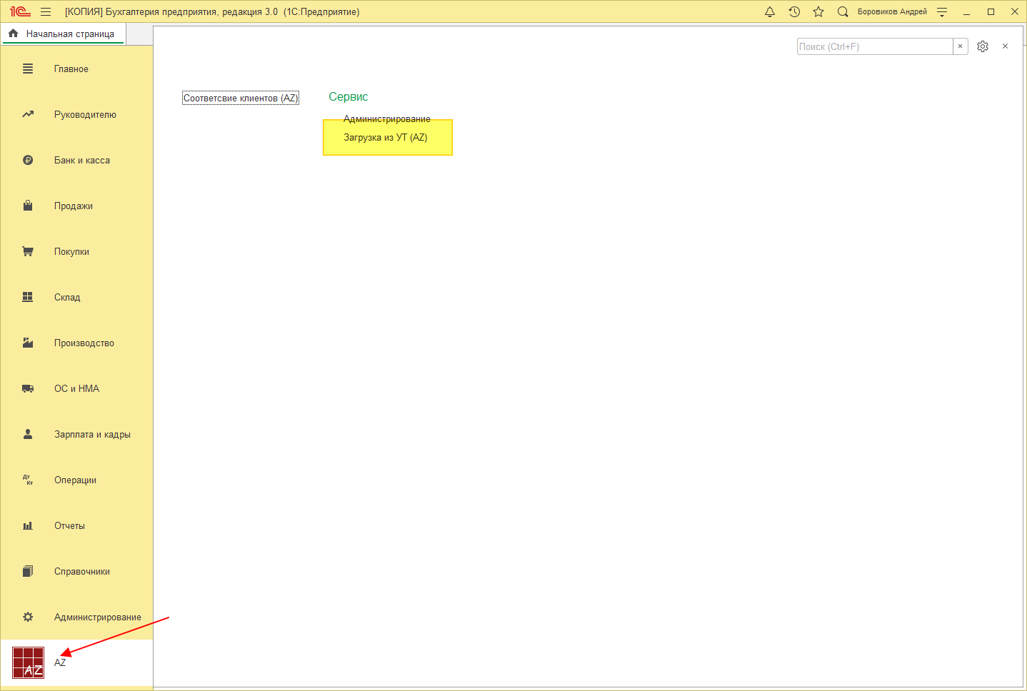
Task: Close the section menu panel
Action: click(x=1005, y=46)
